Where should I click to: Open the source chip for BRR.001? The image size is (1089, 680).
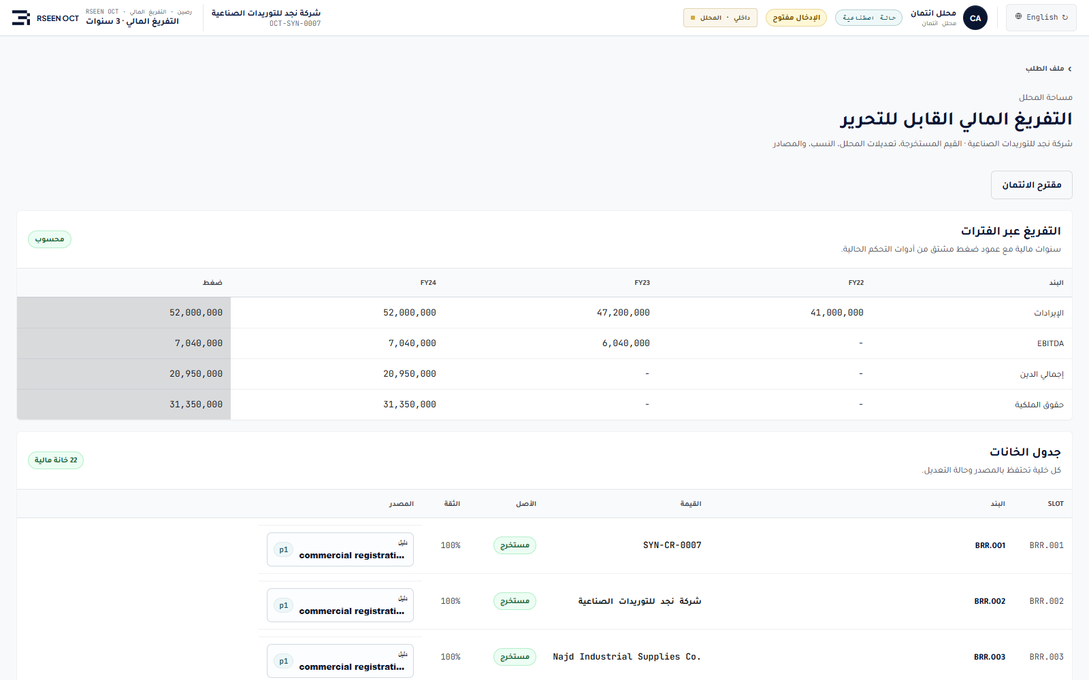(340, 549)
